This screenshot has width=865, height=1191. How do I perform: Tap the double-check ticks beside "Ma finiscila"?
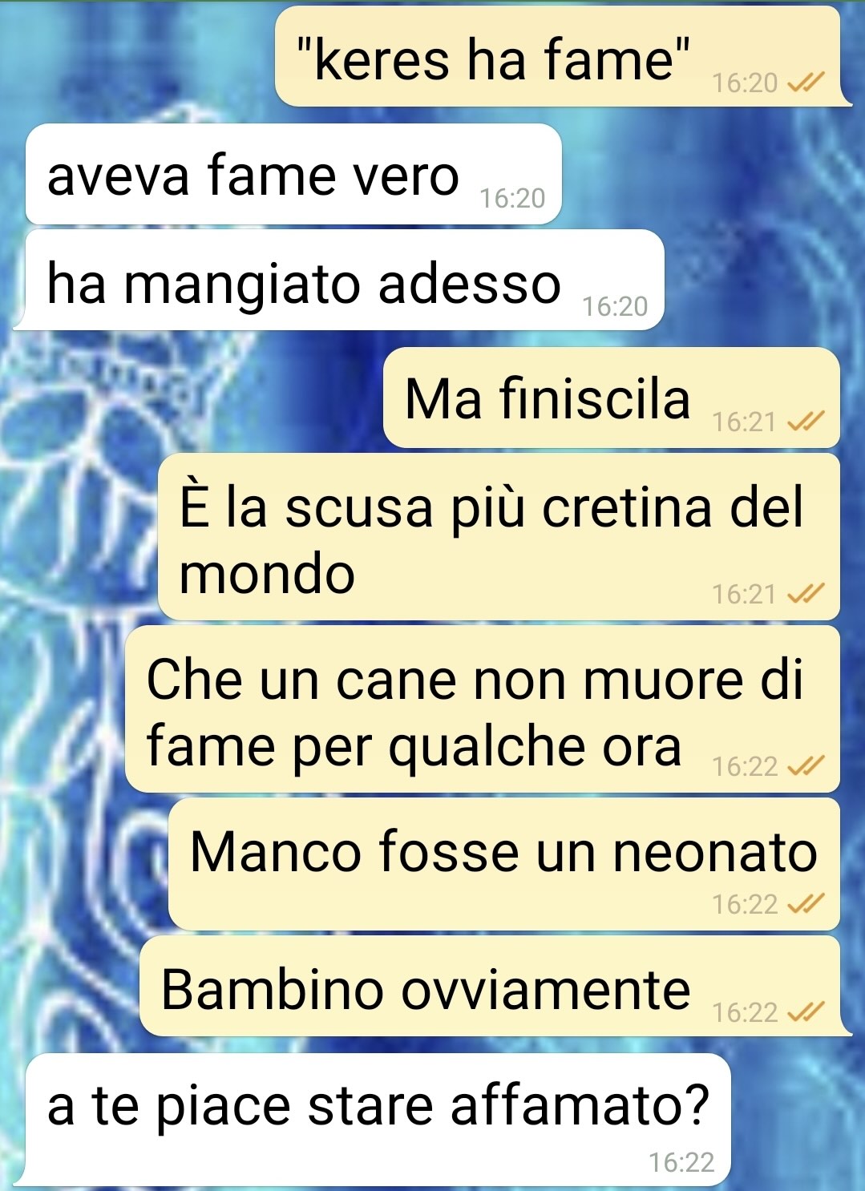coord(806,422)
